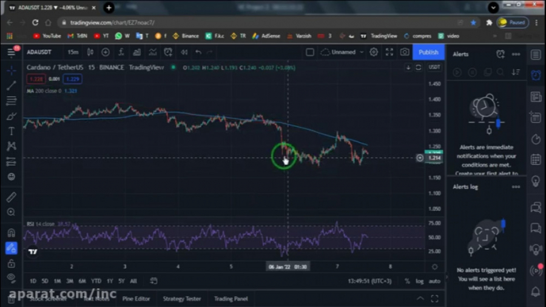546x307 pixels.
Task: Select the ruler measure tool
Action: pyautogui.click(x=11, y=197)
